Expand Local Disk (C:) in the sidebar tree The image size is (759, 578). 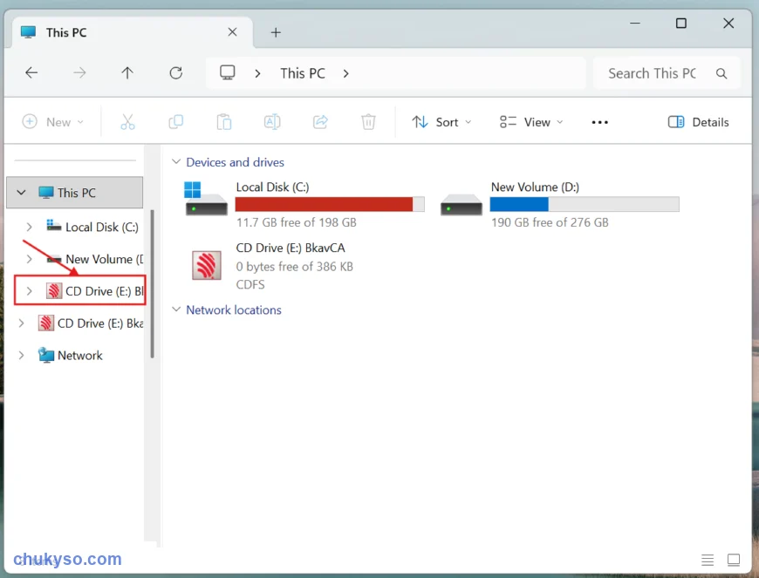tap(29, 227)
